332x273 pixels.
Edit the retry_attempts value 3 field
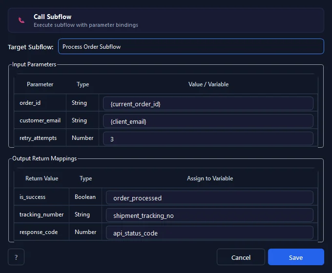tap(208, 139)
